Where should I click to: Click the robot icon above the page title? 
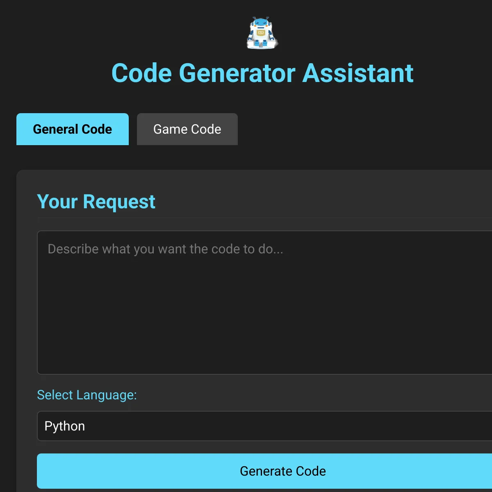pos(261,34)
